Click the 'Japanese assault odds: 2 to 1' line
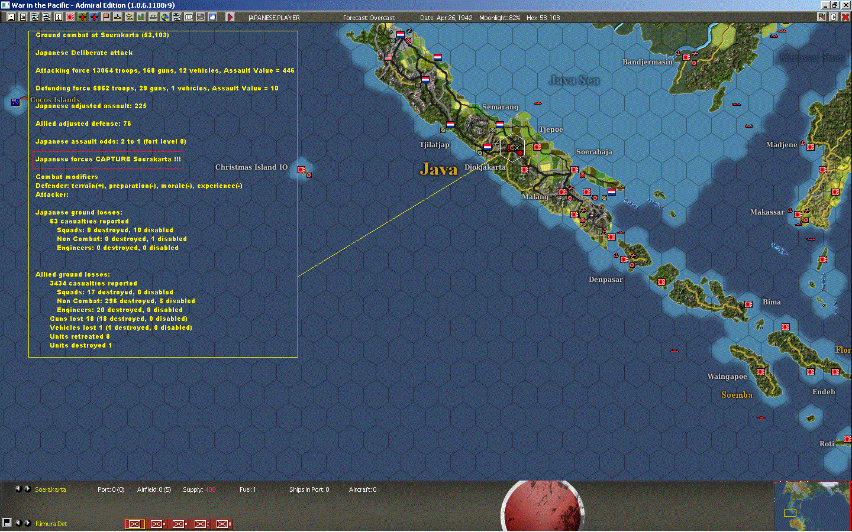The width and height of the screenshot is (852, 532). pos(111,141)
